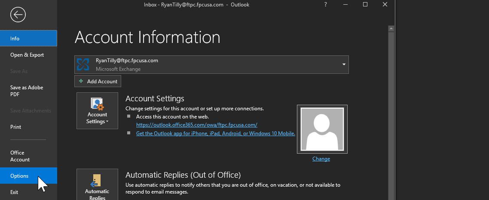Click the profile photo placeholder

click(322, 129)
